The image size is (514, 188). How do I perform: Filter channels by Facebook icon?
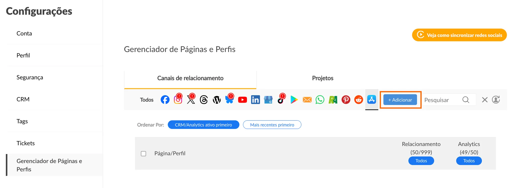pyautogui.click(x=165, y=100)
